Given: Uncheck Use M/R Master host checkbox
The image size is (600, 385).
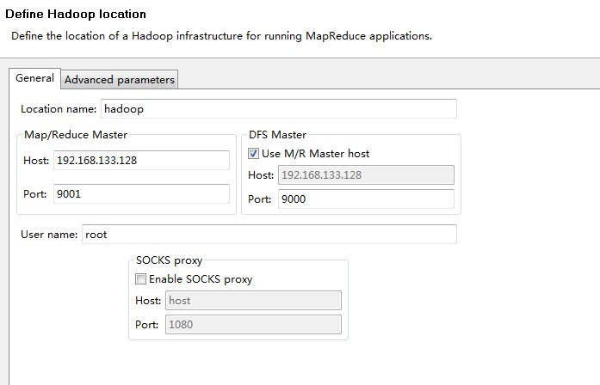Looking at the screenshot, I should click(253, 154).
